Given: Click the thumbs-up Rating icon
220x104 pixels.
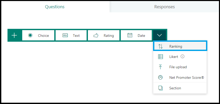Looking at the screenshot, I should (96, 35).
